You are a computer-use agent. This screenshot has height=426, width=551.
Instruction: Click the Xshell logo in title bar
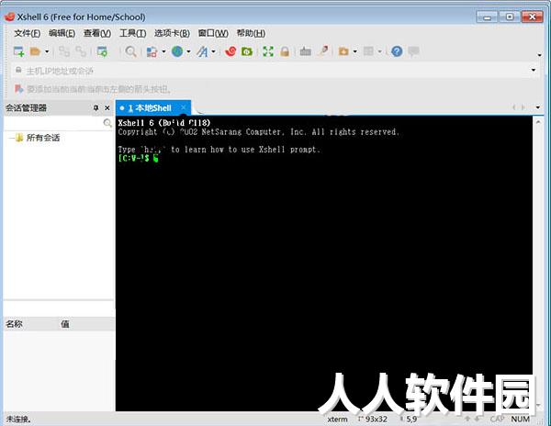(x=10, y=17)
